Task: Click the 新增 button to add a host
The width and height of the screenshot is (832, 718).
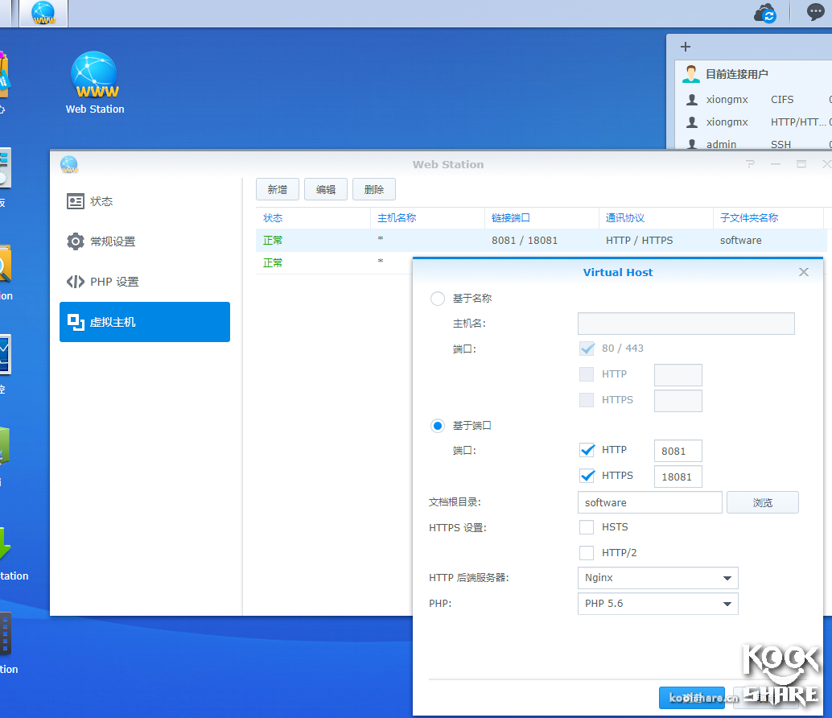Action: coord(277,188)
